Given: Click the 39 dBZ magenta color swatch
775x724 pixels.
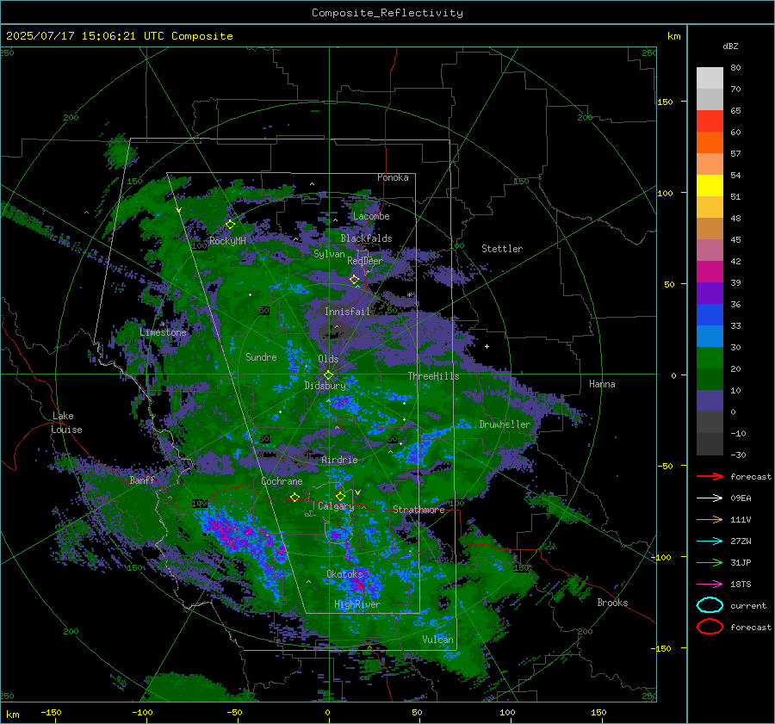Looking at the screenshot, I should coord(710,271).
